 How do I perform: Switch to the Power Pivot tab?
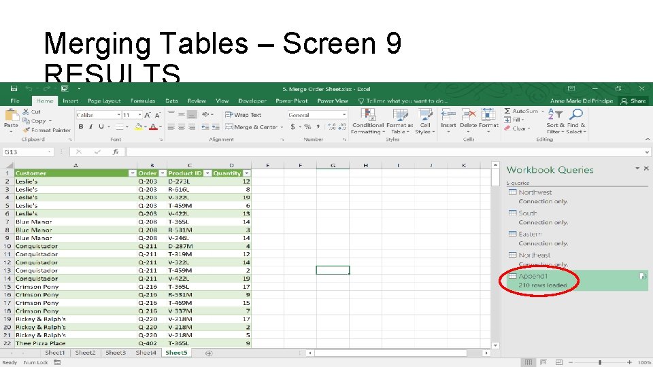click(292, 101)
